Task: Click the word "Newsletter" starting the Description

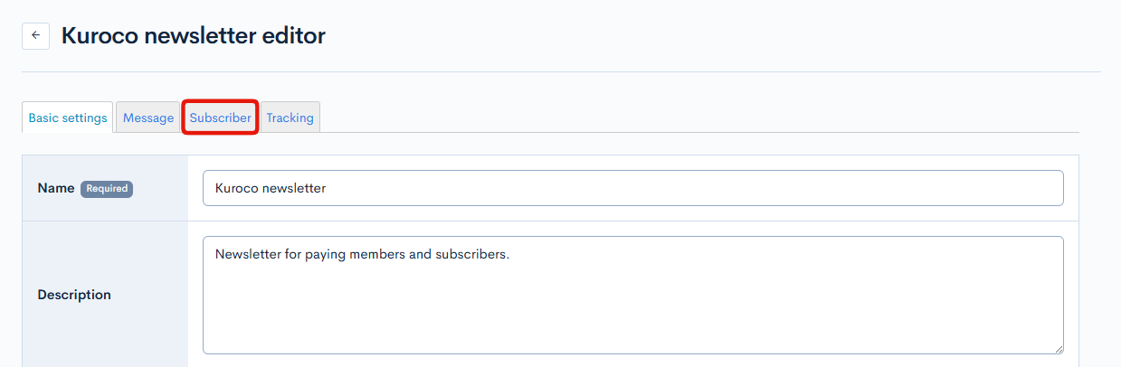Action: pos(247,254)
